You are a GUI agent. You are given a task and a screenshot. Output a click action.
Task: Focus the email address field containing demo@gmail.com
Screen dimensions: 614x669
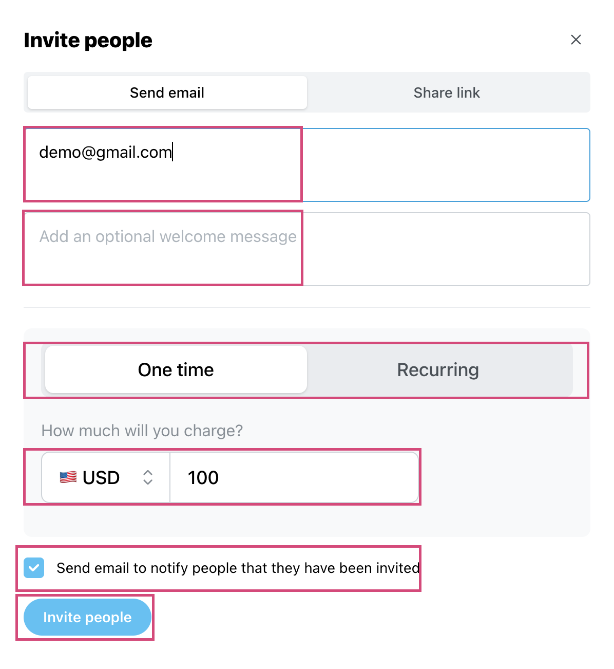click(x=307, y=165)
